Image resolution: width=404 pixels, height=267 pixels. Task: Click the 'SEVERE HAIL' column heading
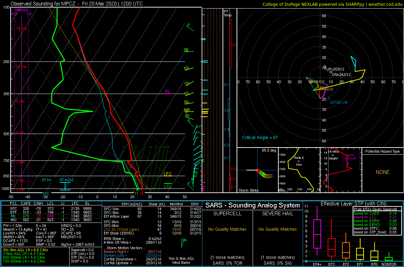pyautogui.click(x=277, y=214)
